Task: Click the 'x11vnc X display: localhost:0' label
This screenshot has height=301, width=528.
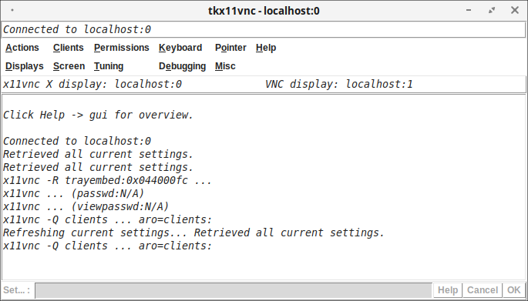Action: pos(92,84)
